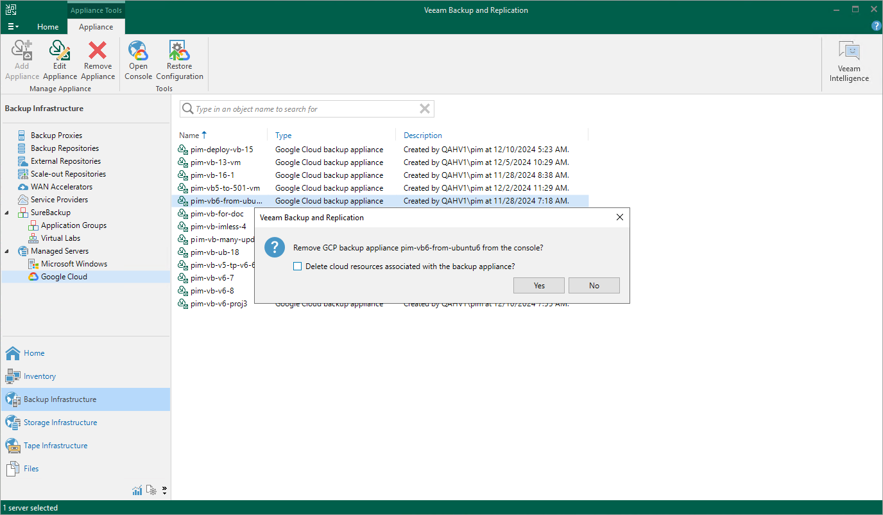Select the Backup Repositories tree icon

pos(23,148)
